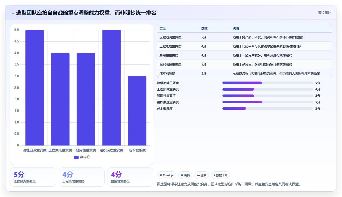This screenshot has height=197, width=342.
Task: Click the 5分 value in 流程追溯重要度 table row
Action: (204, 37)
